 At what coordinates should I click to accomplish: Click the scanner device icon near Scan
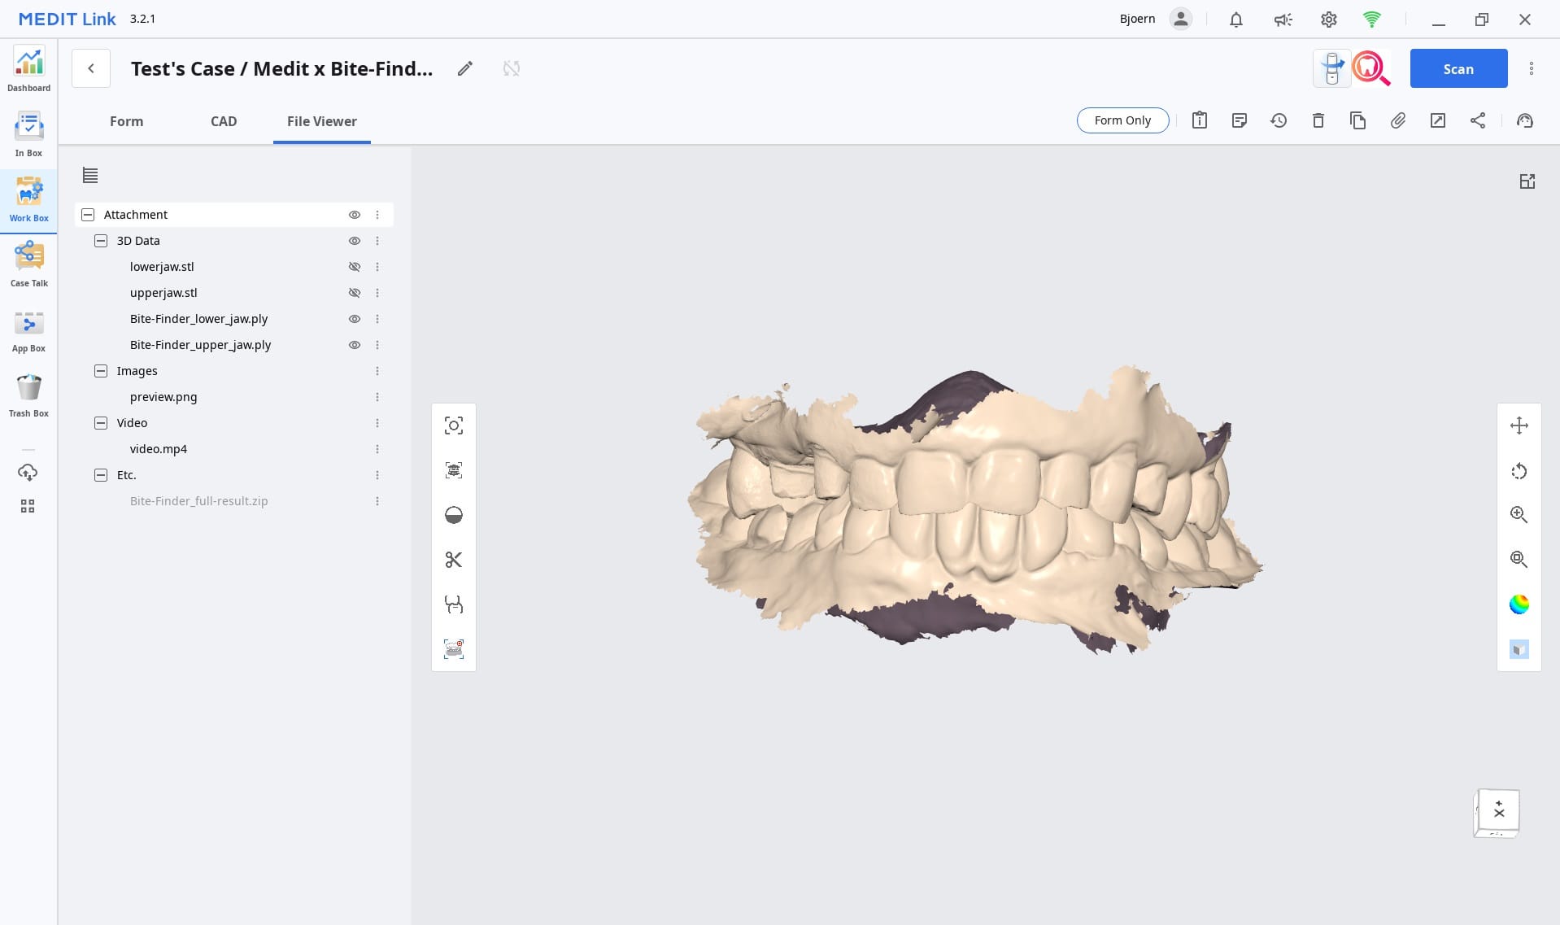click(1331, 69)
